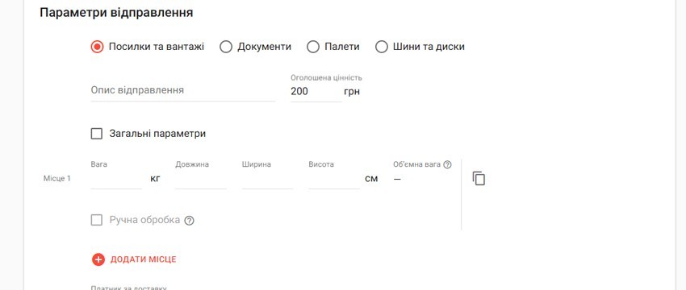This screenshot has height=290, width=686.
Task: Click the Місце 1 row label
Action: point(56,179)
